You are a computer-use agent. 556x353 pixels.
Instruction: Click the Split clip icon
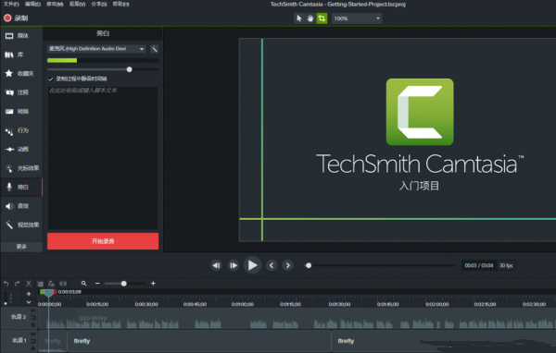tap(63, 284)
